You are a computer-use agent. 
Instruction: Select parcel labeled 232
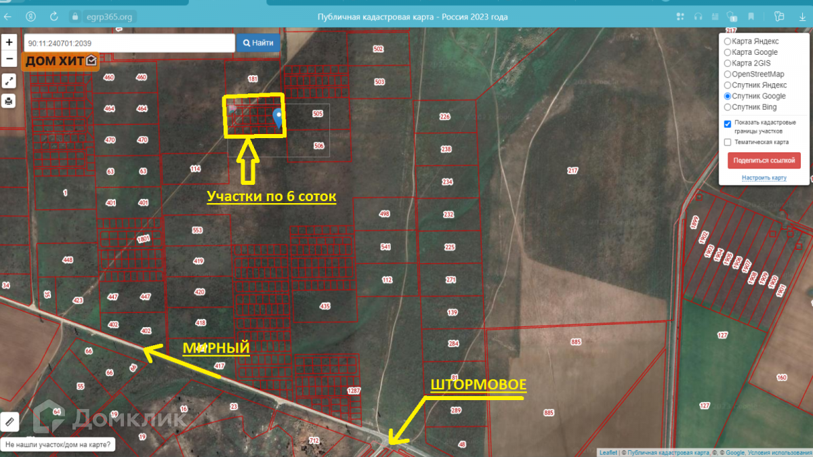pos(449,214)
